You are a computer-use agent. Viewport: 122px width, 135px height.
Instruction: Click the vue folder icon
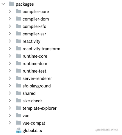tap(18, 115)
